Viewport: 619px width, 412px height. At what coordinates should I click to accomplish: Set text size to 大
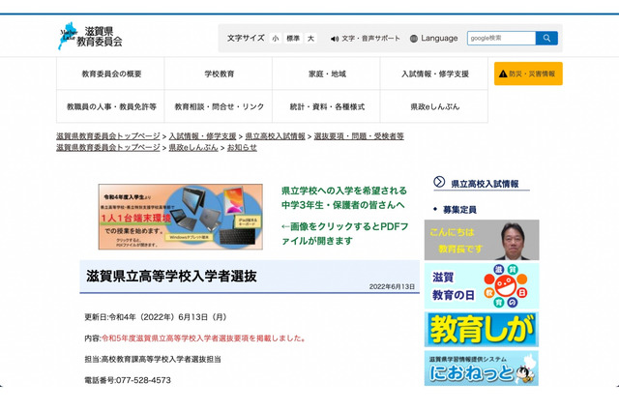click(x=311, y=39)
